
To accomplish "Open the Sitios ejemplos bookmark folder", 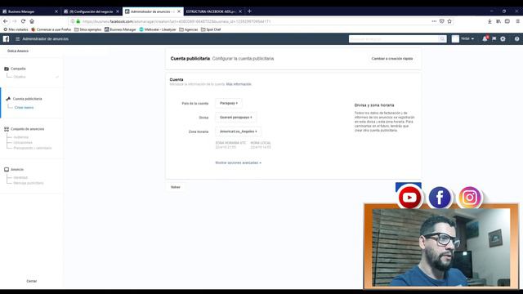I will [x=87, y=29].
